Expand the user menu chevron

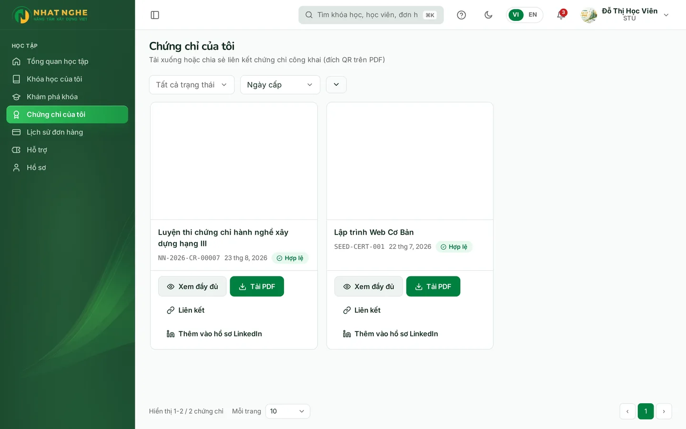tap(666, 15)
